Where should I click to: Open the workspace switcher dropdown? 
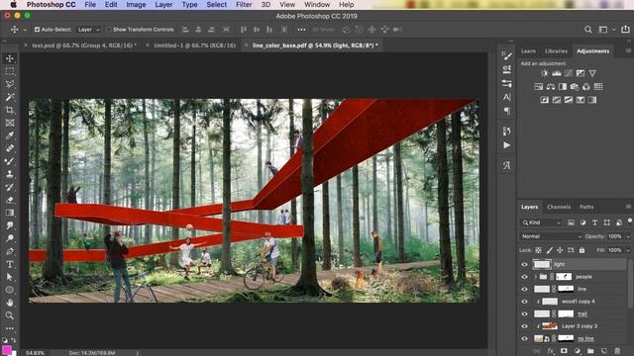click(613, 30)
